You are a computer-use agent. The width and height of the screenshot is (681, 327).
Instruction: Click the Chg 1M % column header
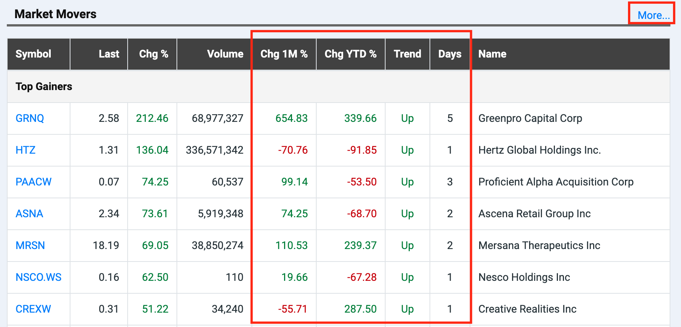point(284,54)
